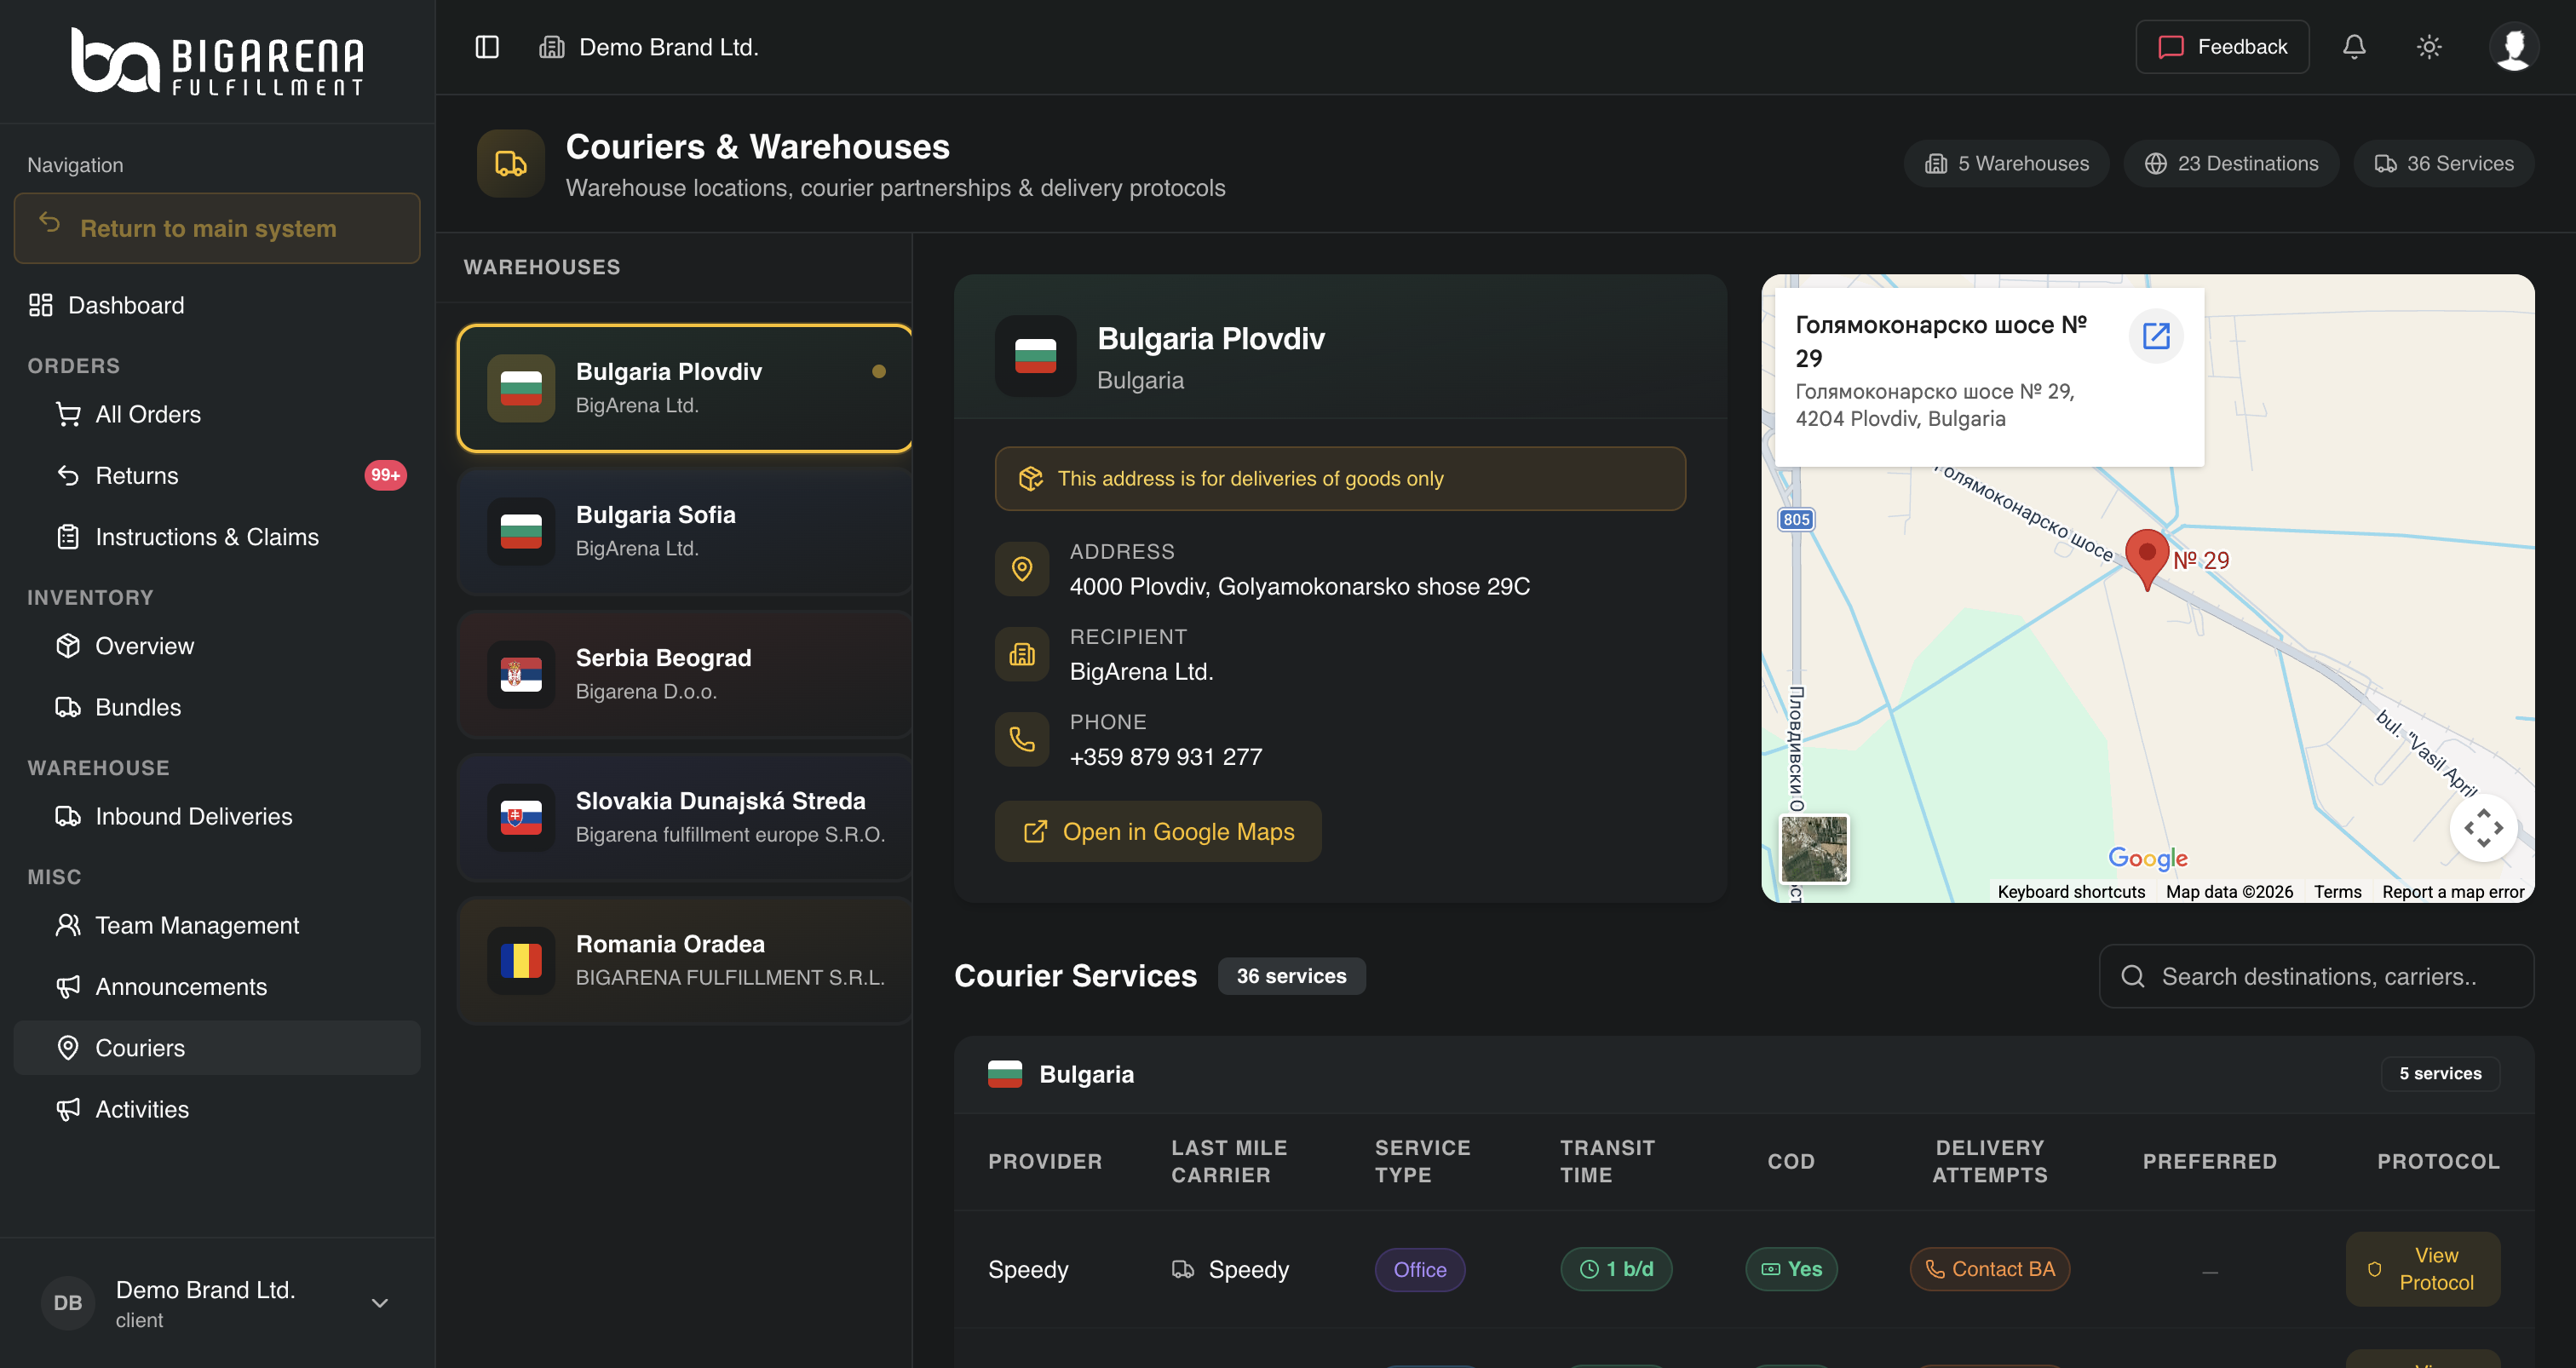Select the Bulgaria Sofia warehouse card
Screen dimensions: 2576x1368
tap(685, 531)
